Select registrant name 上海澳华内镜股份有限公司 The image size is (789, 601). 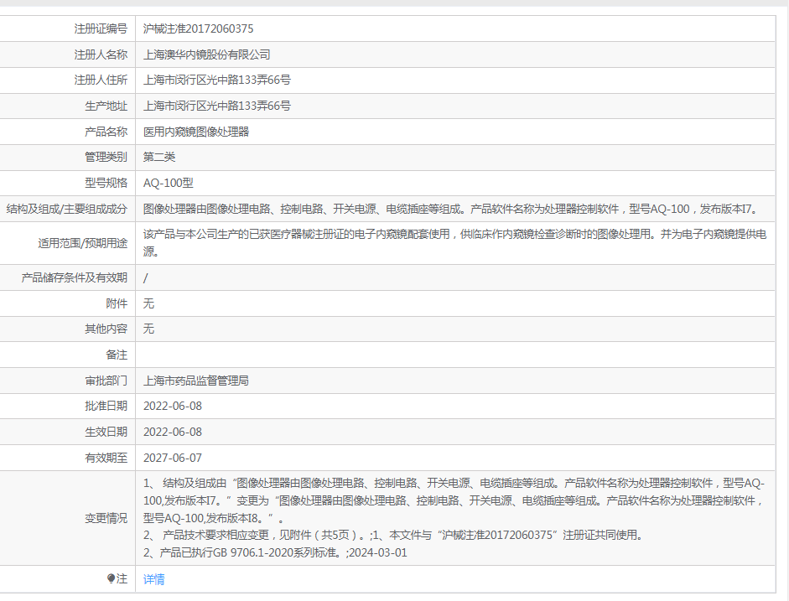click(207, 54)
